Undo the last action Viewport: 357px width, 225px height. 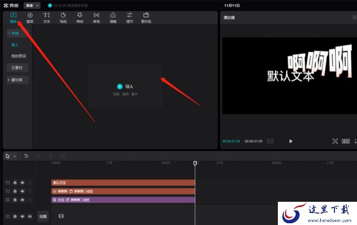coord(26,156)
